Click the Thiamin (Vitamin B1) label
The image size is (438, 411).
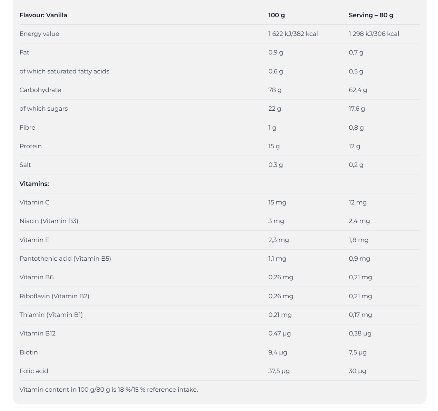pyautogui.click(x=51, y=315)
